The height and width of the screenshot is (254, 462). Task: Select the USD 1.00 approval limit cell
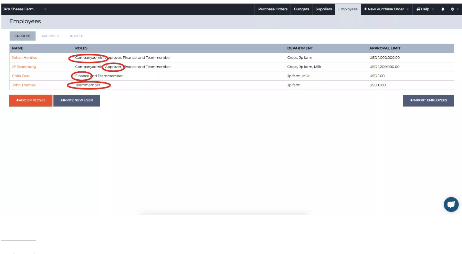[x=377, y=76]
